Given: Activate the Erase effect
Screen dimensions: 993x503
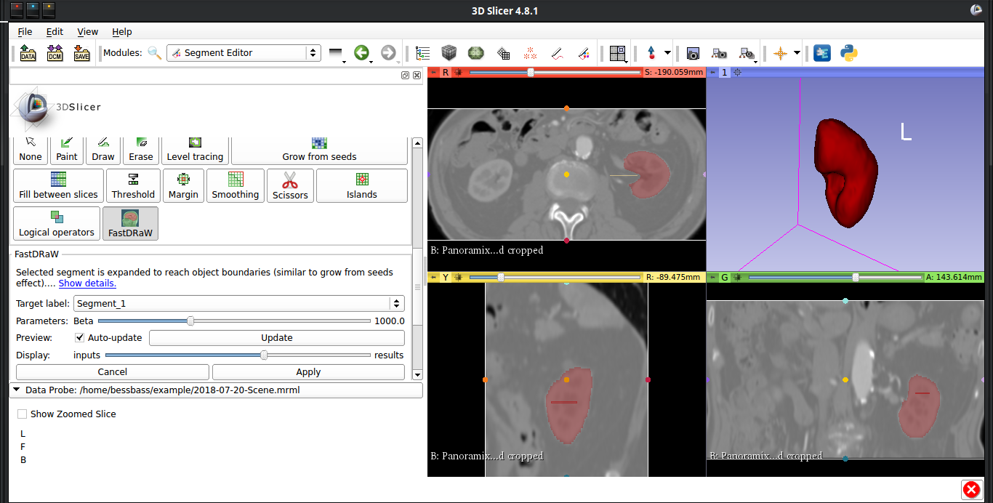Looking at the screenshot, I should point(140,149).
